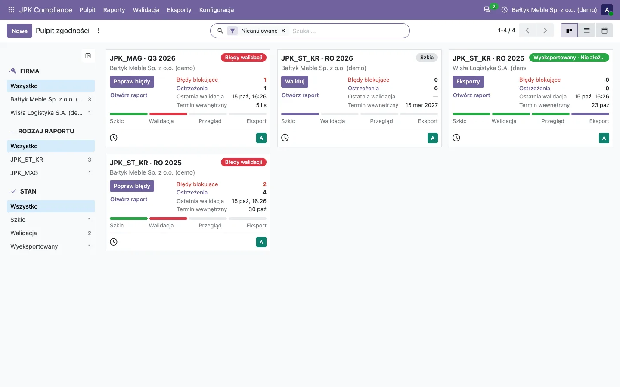Image resolution: width=620 pixels, height=387 pixels.
Task: Switch to kanban view
Action: point(569,31)
